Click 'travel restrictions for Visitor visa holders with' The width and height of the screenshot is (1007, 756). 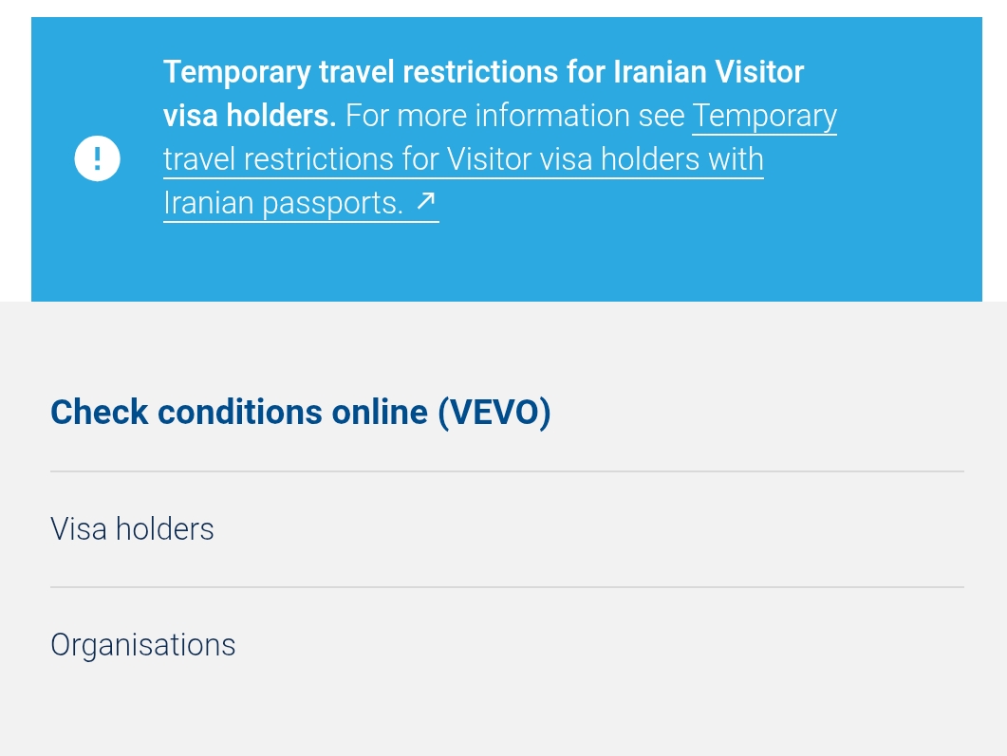tap(463, 159)
